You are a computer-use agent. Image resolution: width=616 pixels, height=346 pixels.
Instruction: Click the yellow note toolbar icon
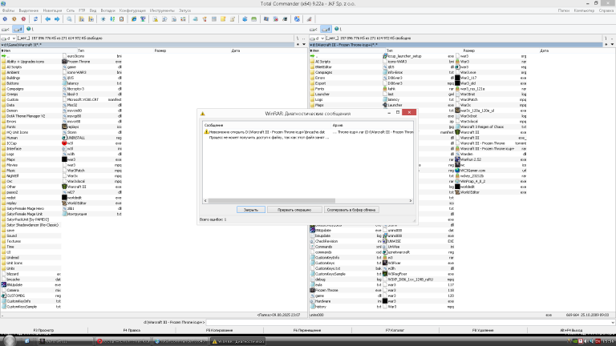coord(223,19)
